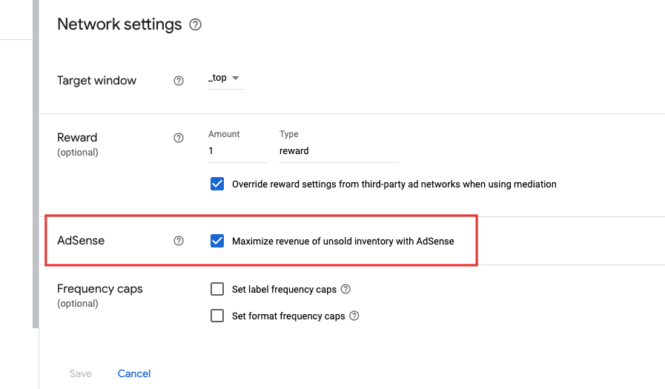Click help icon next to AdSense

[179, 241]
